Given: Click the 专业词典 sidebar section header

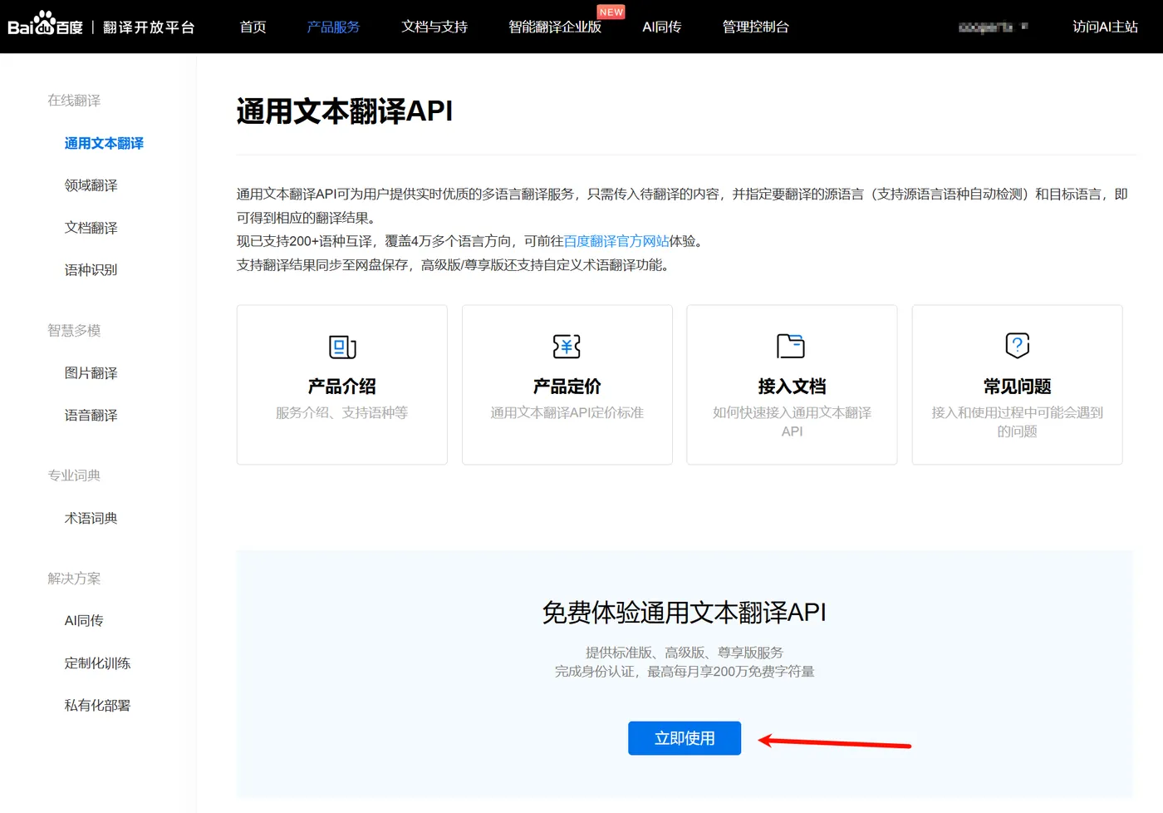Looking at the screenshot, I should pyautogui.click(x=74, y=475).
